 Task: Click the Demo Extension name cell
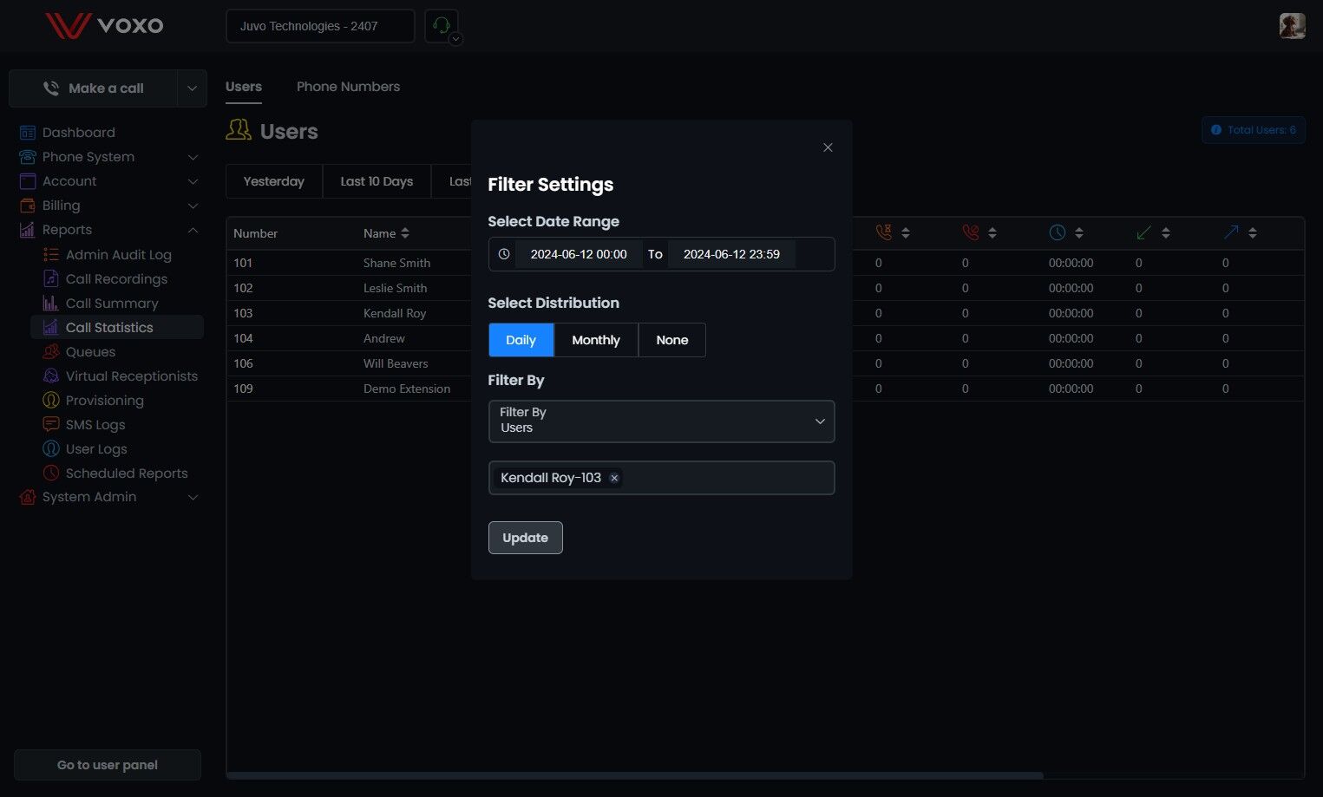tap(407, 389)
